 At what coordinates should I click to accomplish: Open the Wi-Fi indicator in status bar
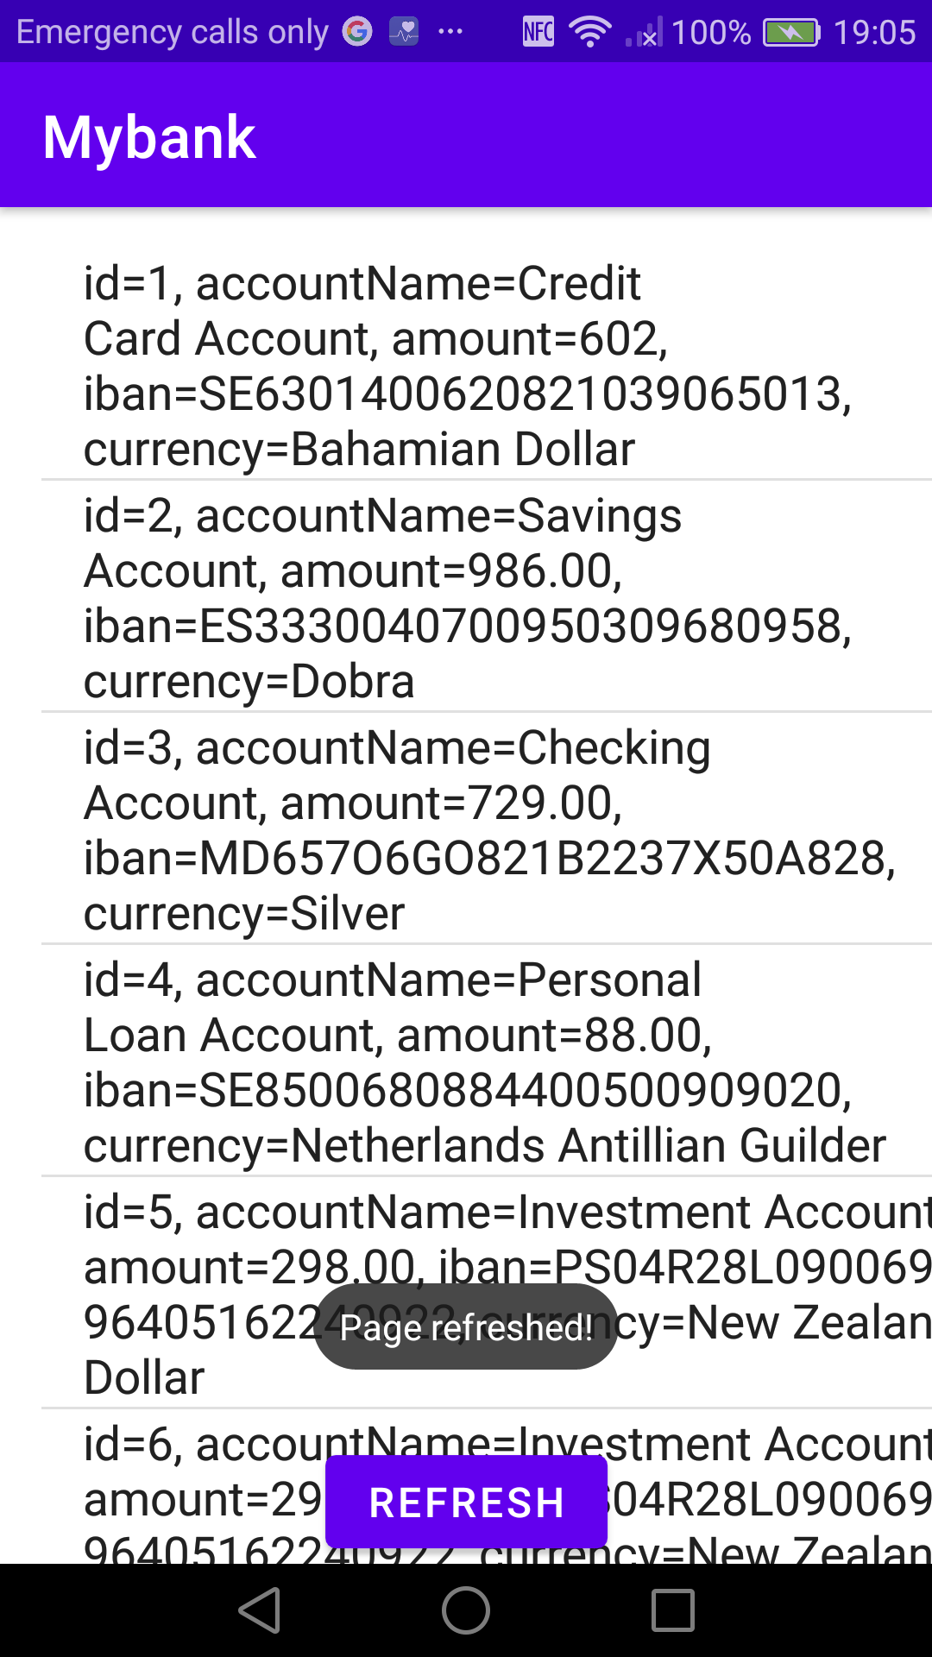pos(590,32)
